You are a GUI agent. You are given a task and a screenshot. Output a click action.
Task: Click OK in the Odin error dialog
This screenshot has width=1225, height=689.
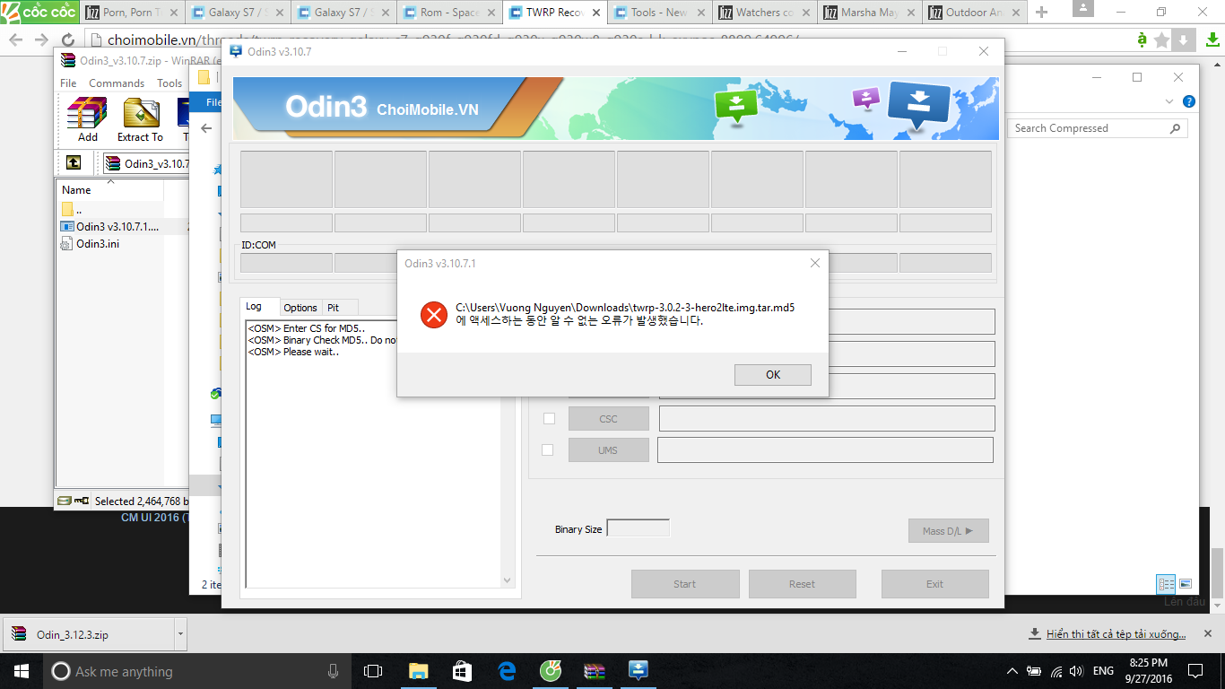click(772, 375)
